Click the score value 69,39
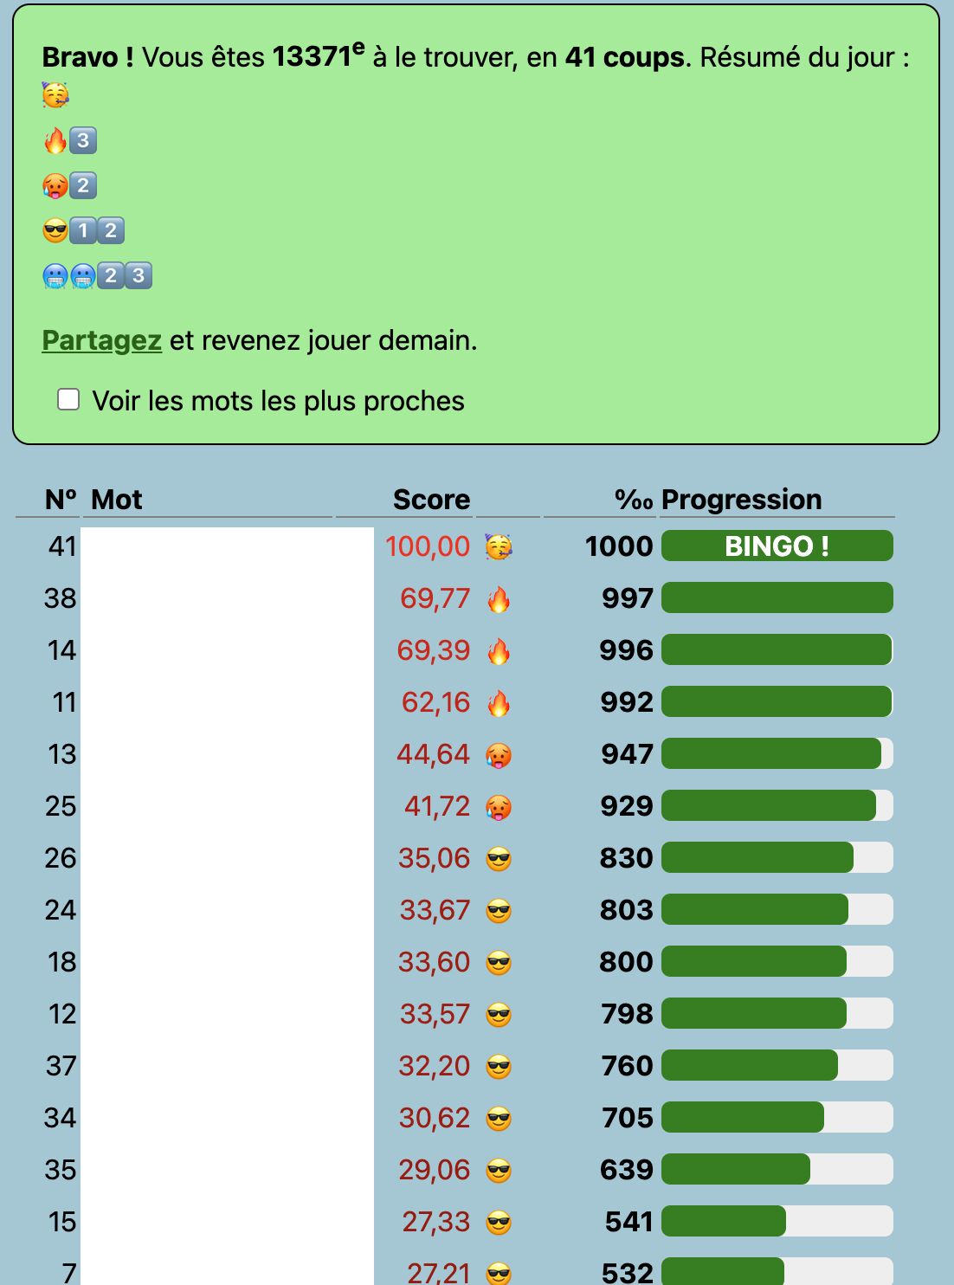Viewport: 954px width, 1285px height. 433,650
